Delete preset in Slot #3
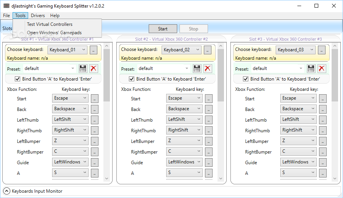The width and height of the screenshot is (343, 198). click(322, 68)
